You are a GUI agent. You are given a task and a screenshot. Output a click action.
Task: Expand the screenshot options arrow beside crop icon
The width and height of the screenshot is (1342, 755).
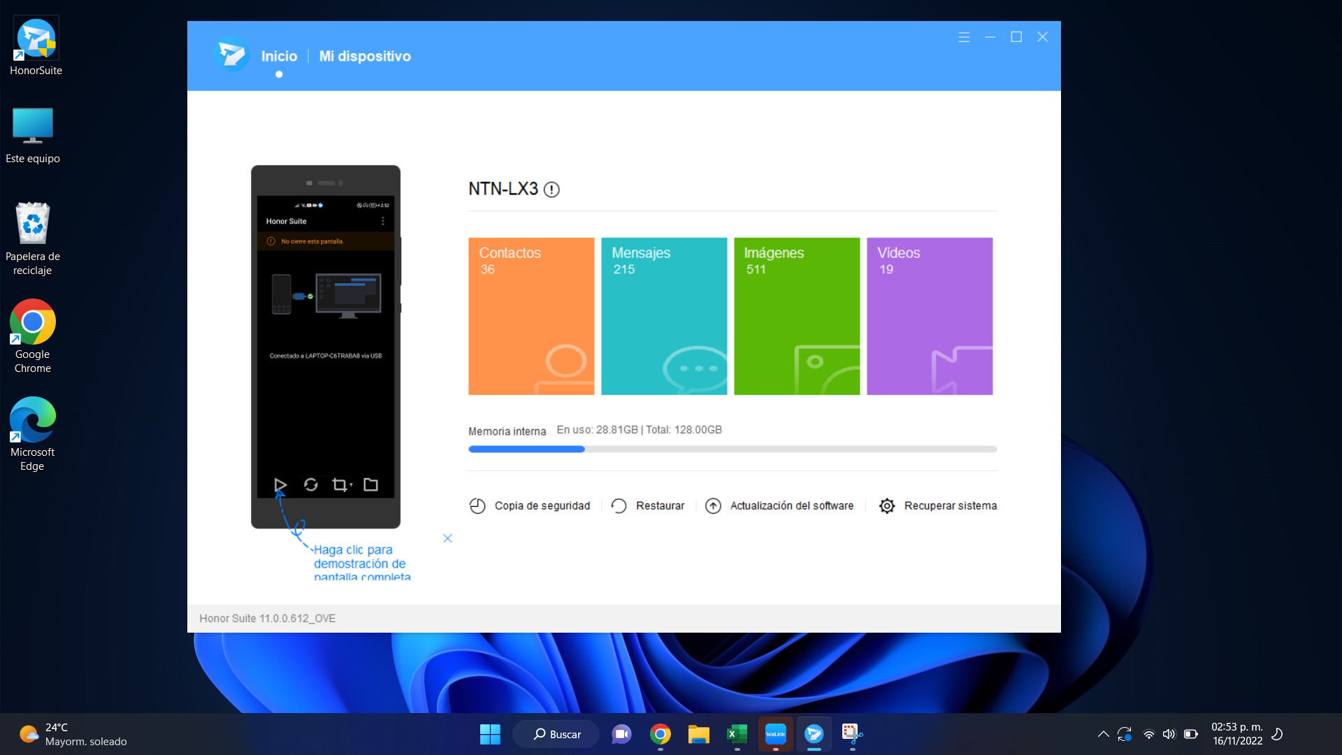click(351, 484)
